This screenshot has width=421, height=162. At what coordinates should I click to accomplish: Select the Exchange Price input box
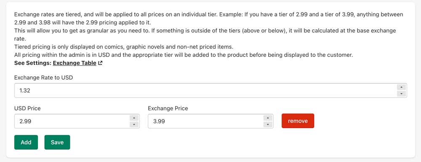210,121
